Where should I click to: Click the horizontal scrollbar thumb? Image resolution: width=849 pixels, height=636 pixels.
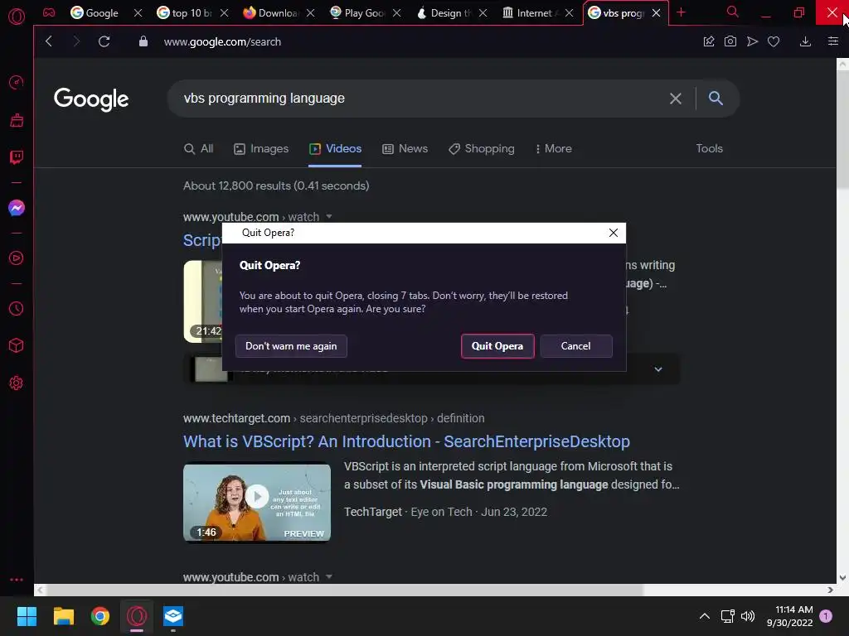[x=345, y=590]
